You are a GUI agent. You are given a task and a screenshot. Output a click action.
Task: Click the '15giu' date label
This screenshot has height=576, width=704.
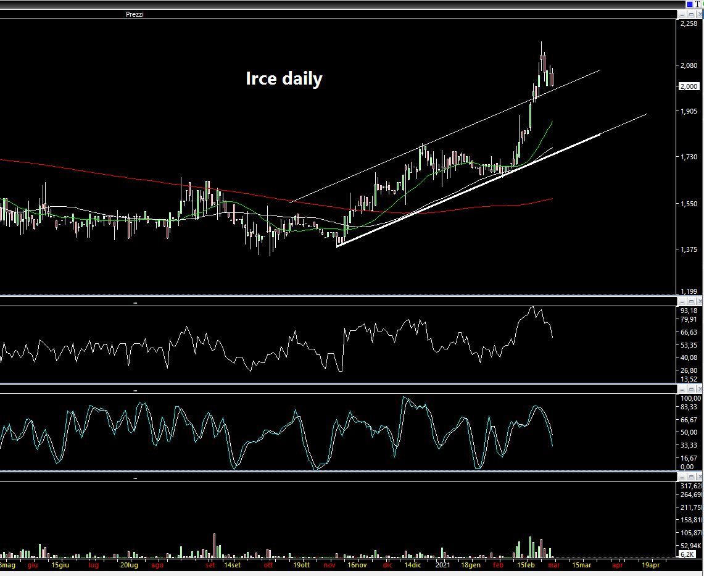pos(60,566)
